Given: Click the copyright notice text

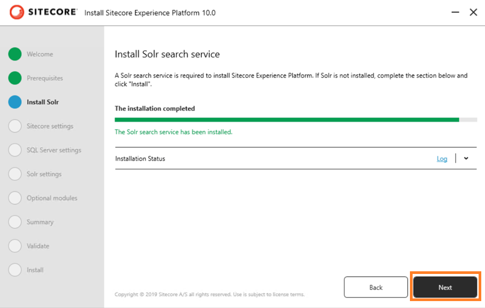Looking at the screenshot, I should pyautogui.click(x=210, y=294).
